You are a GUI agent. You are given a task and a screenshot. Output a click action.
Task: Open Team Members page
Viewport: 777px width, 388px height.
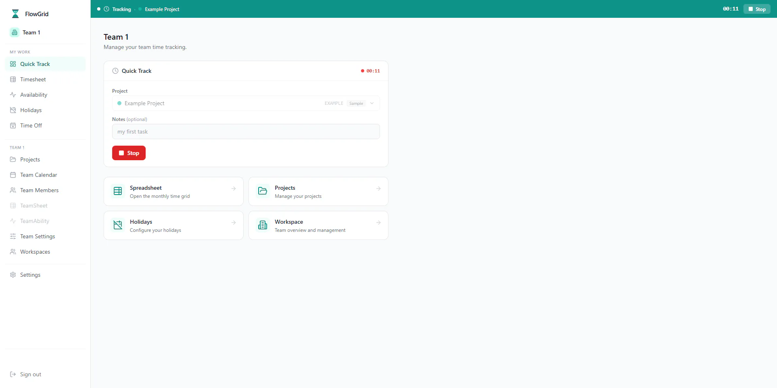tap(45, 190)
